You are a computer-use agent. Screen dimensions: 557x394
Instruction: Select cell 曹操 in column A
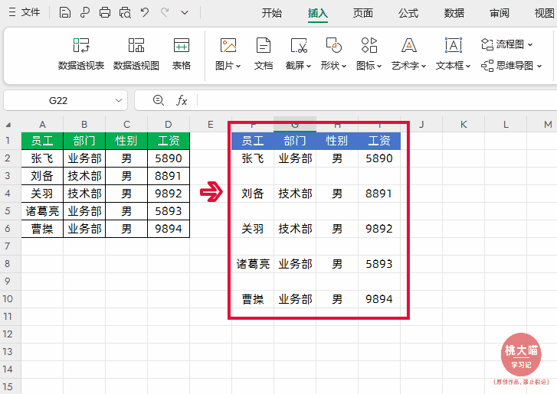point(42,229)
